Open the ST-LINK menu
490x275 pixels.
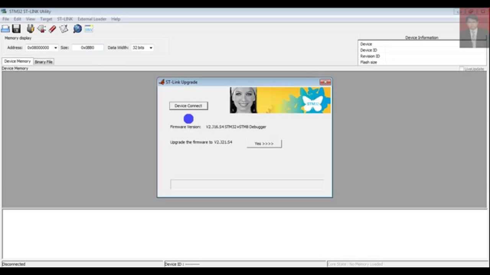point(65,19)
